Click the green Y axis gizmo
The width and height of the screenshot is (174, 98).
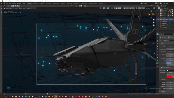149,14
